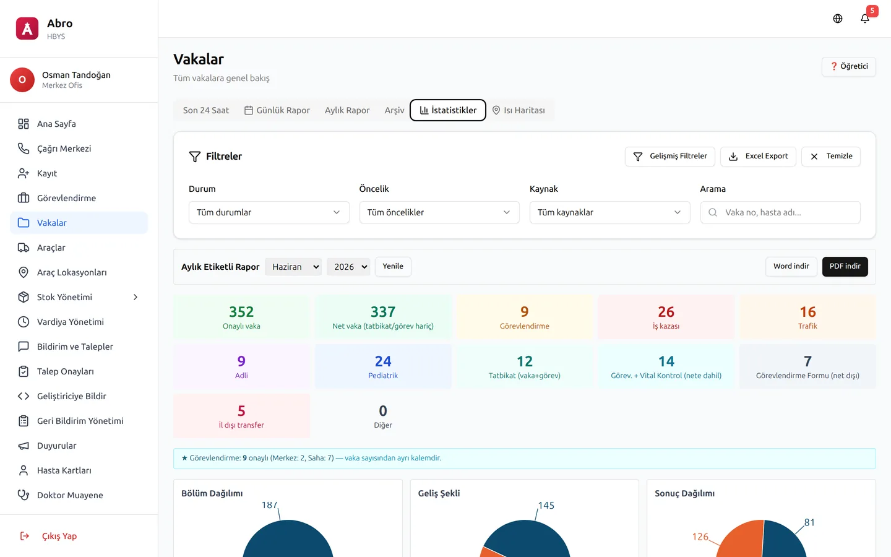Click the "Bölüm Dağılımı" chart title
This screenshot has width=891, height=557.
[x=212, y=493]
